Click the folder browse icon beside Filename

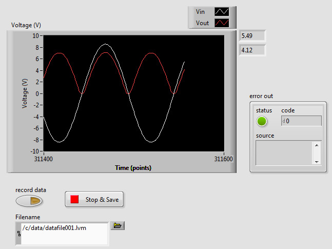point(118,226)
